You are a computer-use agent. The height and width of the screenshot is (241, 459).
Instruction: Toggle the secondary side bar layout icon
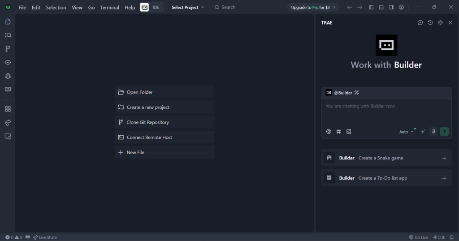(x=391, y=7)
